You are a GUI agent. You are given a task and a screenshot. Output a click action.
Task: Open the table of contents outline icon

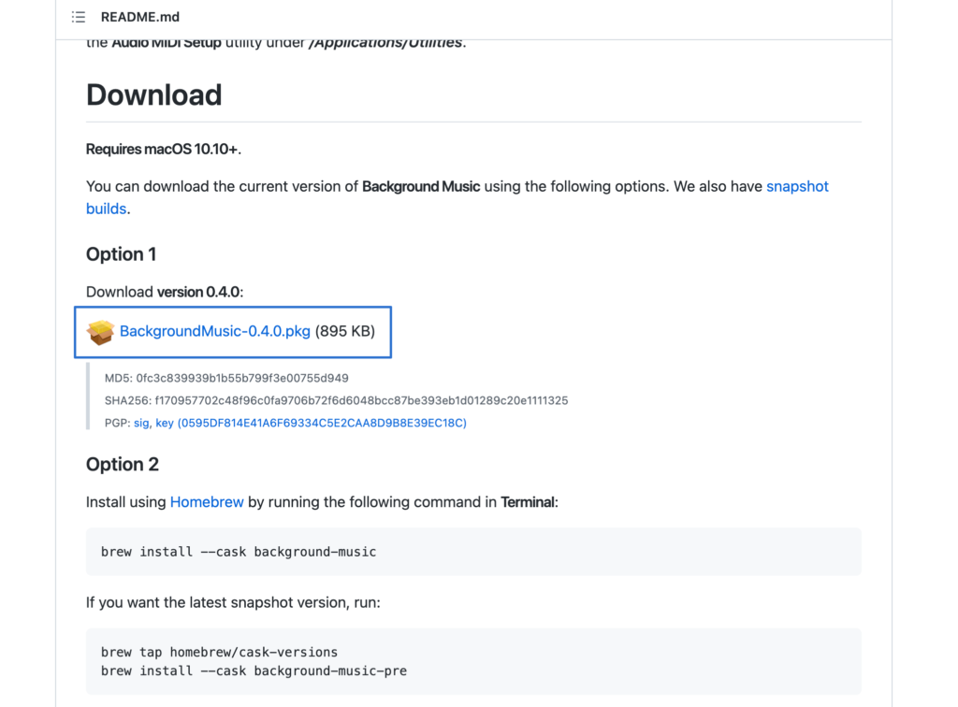pos(78,16)
